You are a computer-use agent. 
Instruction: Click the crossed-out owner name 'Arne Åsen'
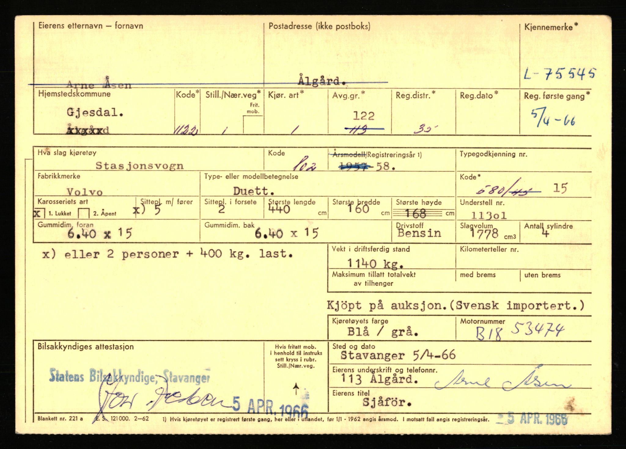[x=99, y=84]
